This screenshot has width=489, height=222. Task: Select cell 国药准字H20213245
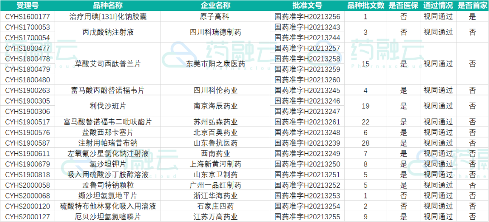pyautogui.click(x=307, y=90)
